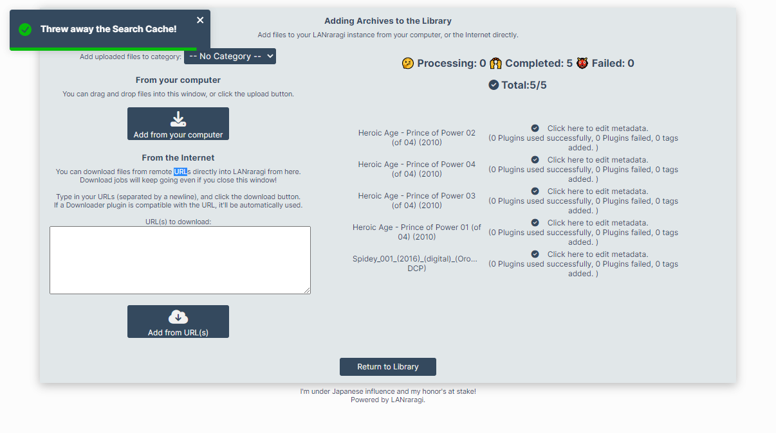Click the highlighted 'URL' word in description
The image size is (776, 433).
[180, 172]
